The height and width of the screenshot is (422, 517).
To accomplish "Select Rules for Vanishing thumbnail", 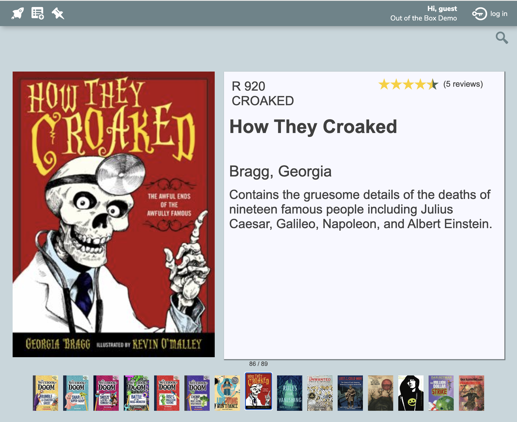I will (290, 393).
